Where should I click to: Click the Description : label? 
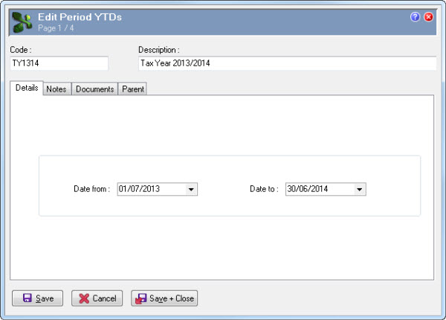[159, 50]
